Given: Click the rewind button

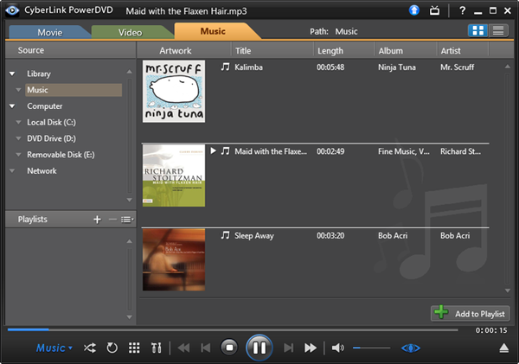Looking at the screenshot, I should (183, 348).
